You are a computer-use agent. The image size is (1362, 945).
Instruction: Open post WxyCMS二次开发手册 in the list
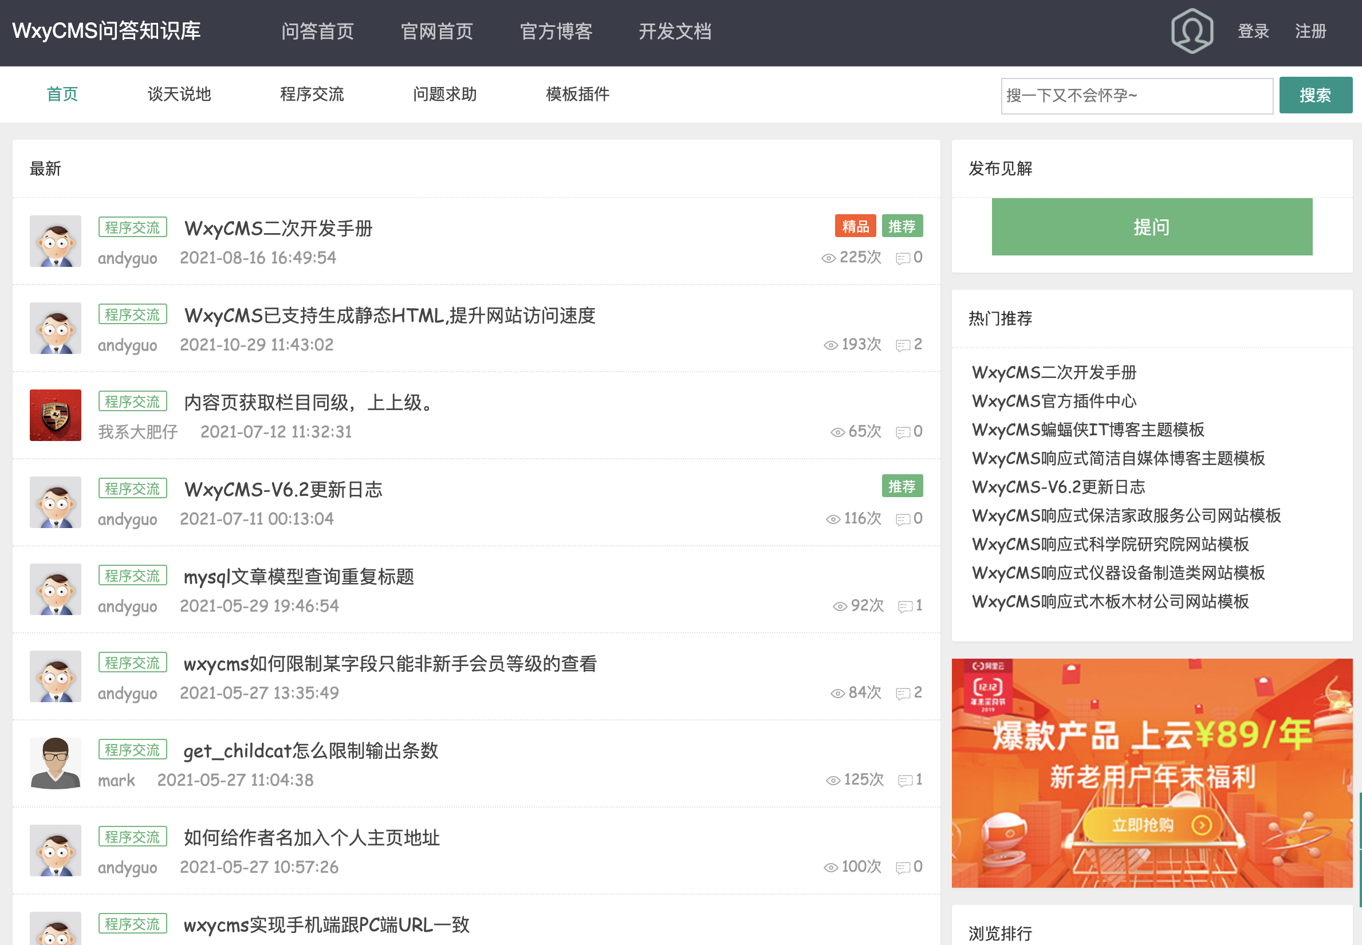coord(278,228)
